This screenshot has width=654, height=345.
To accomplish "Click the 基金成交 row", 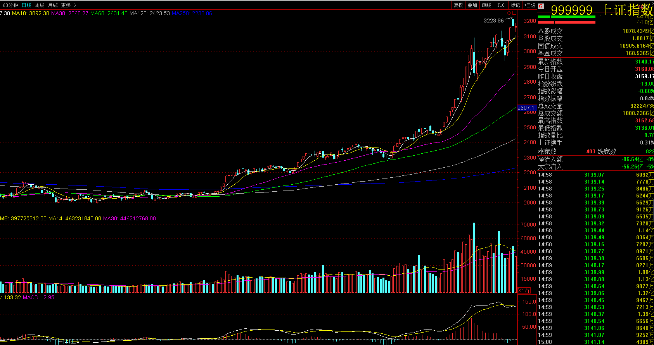I will point(595,53).
